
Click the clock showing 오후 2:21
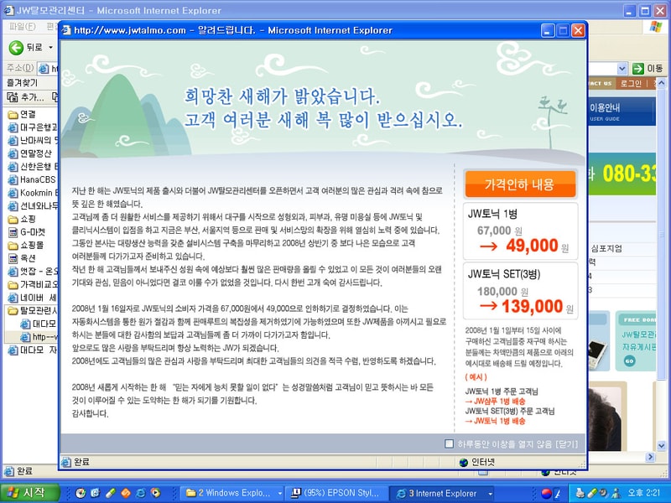[644, 493]
